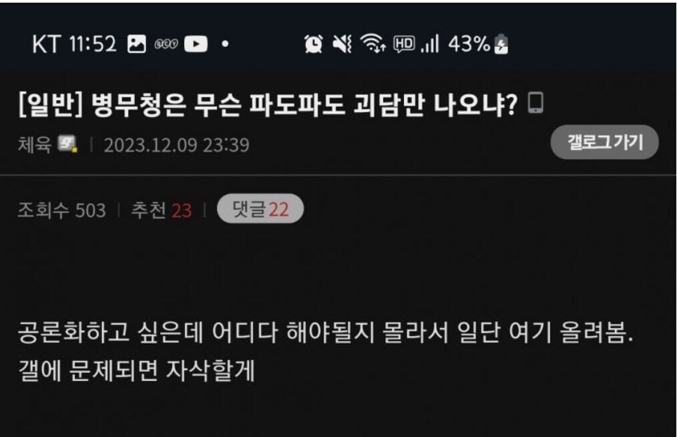The height and width of the screenshot is (437, 677).
Task: Tap the gallog badge next to 체육
Action: (x=68, y=144)
